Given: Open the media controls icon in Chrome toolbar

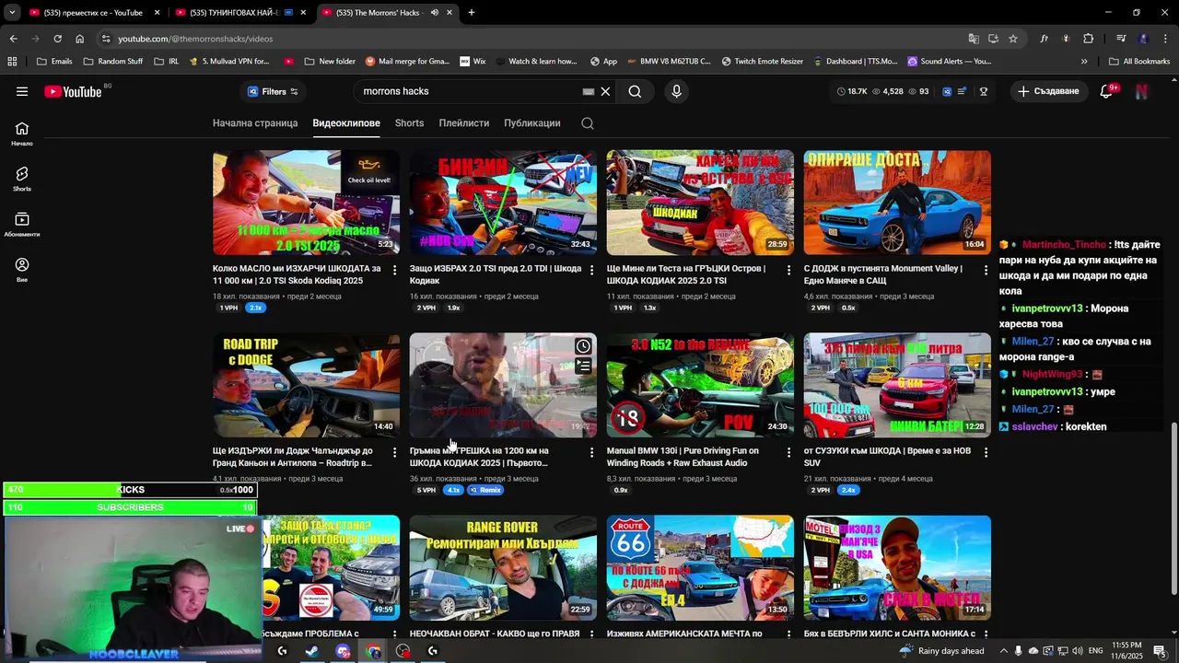Looking at the screenshot, I should tap(1121, 39).
